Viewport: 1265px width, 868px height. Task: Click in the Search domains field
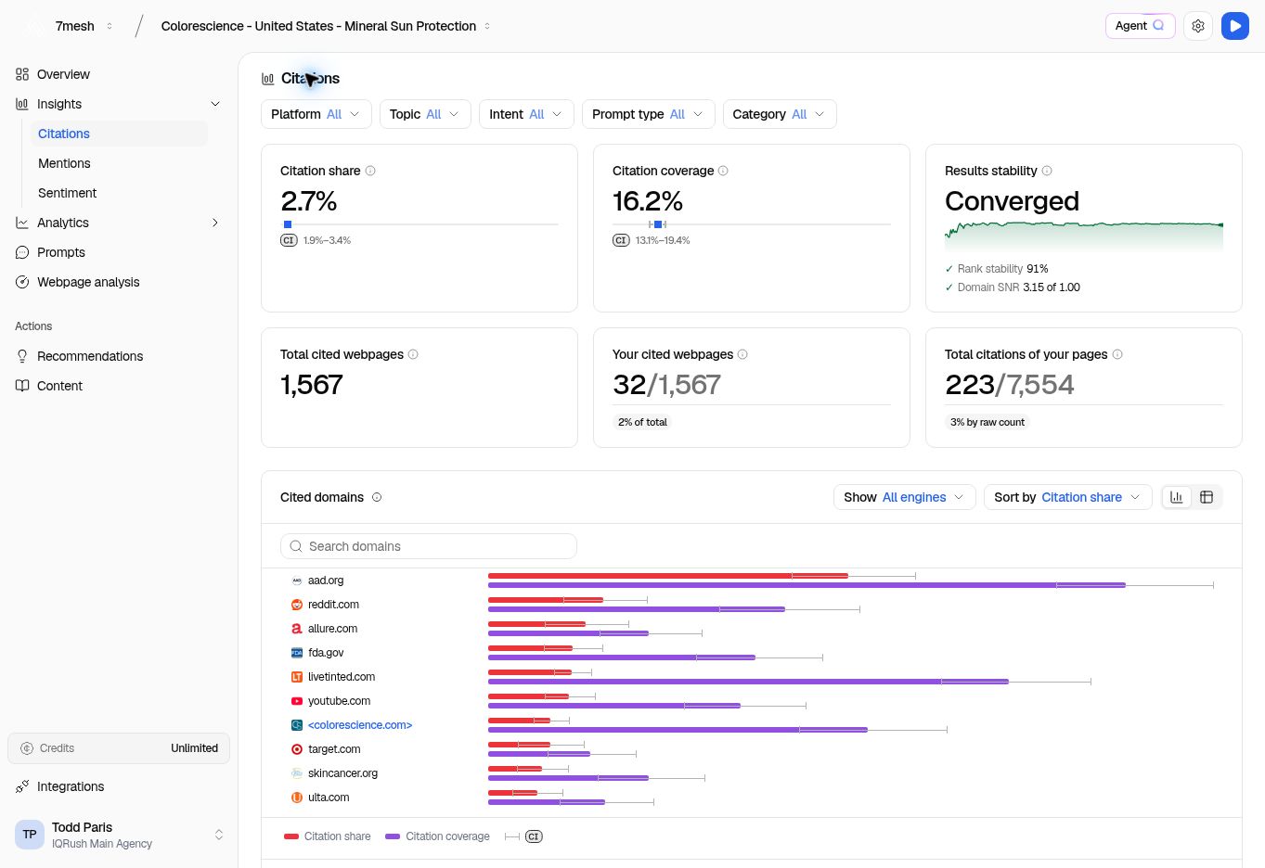tap(429, 546)
